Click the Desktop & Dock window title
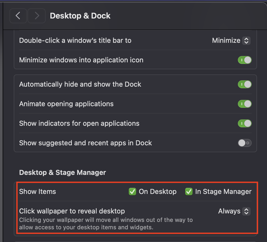The height and width of the screenshot is (242, 267). [x=80, y=16]
